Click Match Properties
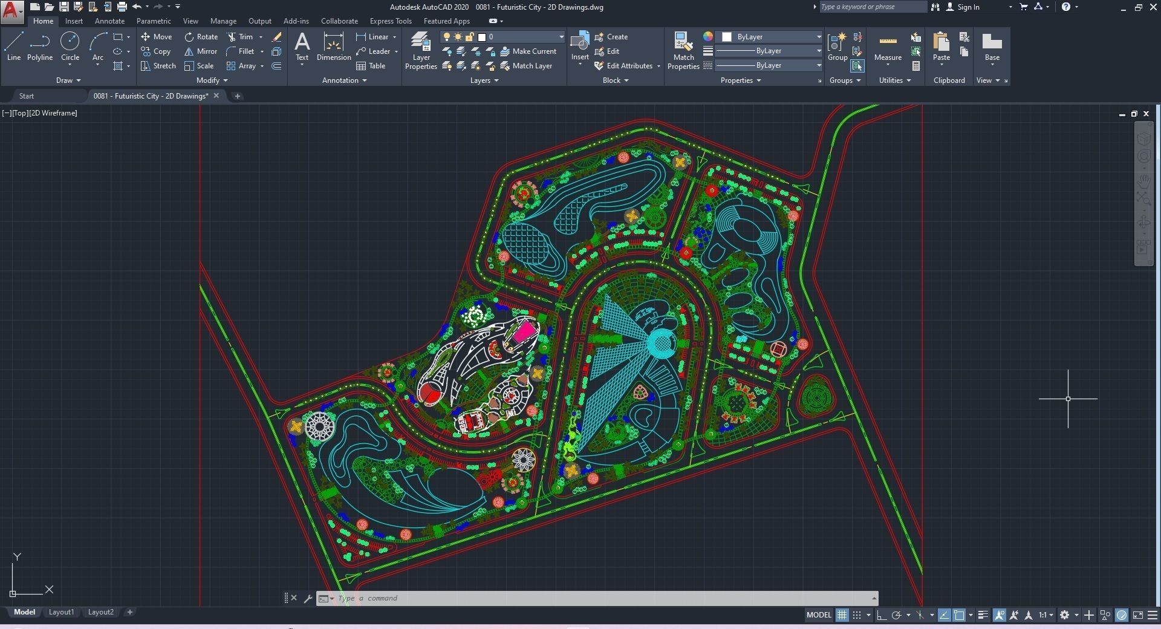This screenshot has height=629, width=1161. (683, 51)
